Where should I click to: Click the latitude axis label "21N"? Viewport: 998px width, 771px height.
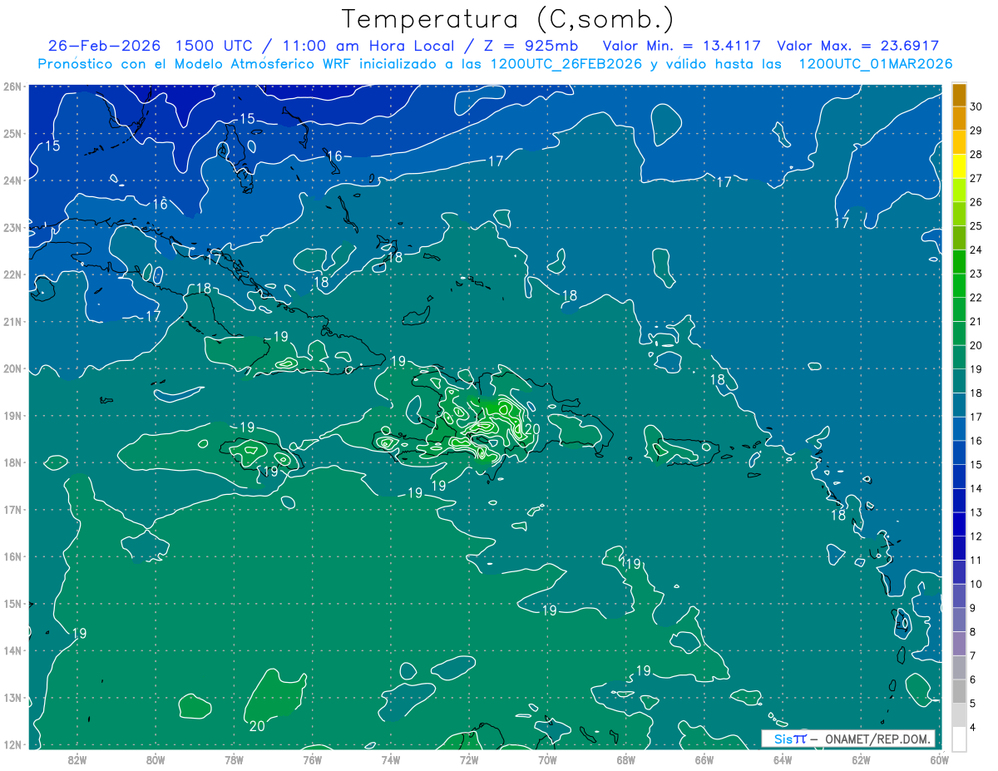12,322
